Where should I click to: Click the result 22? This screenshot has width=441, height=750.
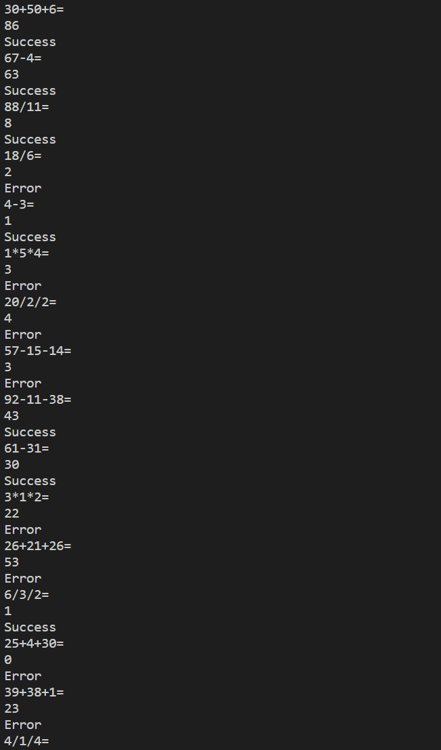(12, 514)
